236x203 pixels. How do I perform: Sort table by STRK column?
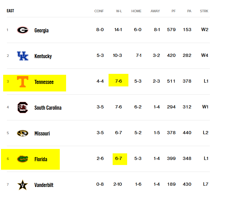point(204,11)
